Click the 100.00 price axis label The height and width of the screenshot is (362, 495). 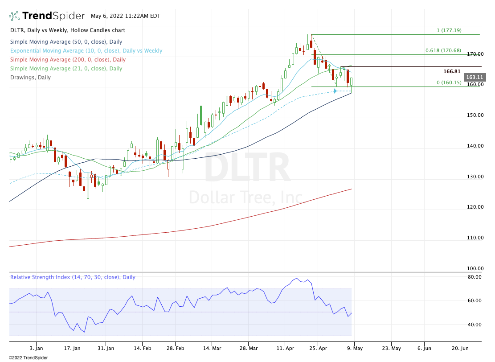(475, 268)
